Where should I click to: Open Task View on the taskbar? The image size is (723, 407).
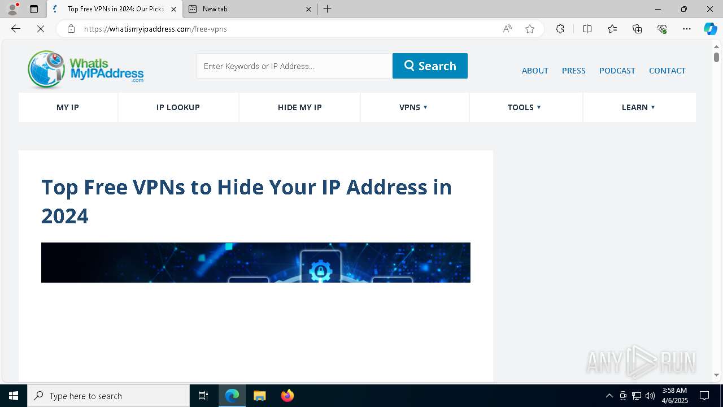coord(203,396)
